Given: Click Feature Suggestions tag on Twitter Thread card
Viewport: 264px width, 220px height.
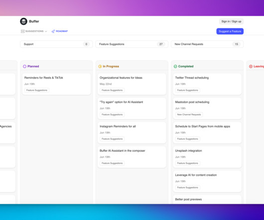Looking at the screenshot, I should coord(188,90).
